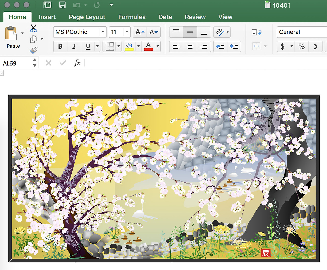Apply the Percent Style format

coord(301,46)
